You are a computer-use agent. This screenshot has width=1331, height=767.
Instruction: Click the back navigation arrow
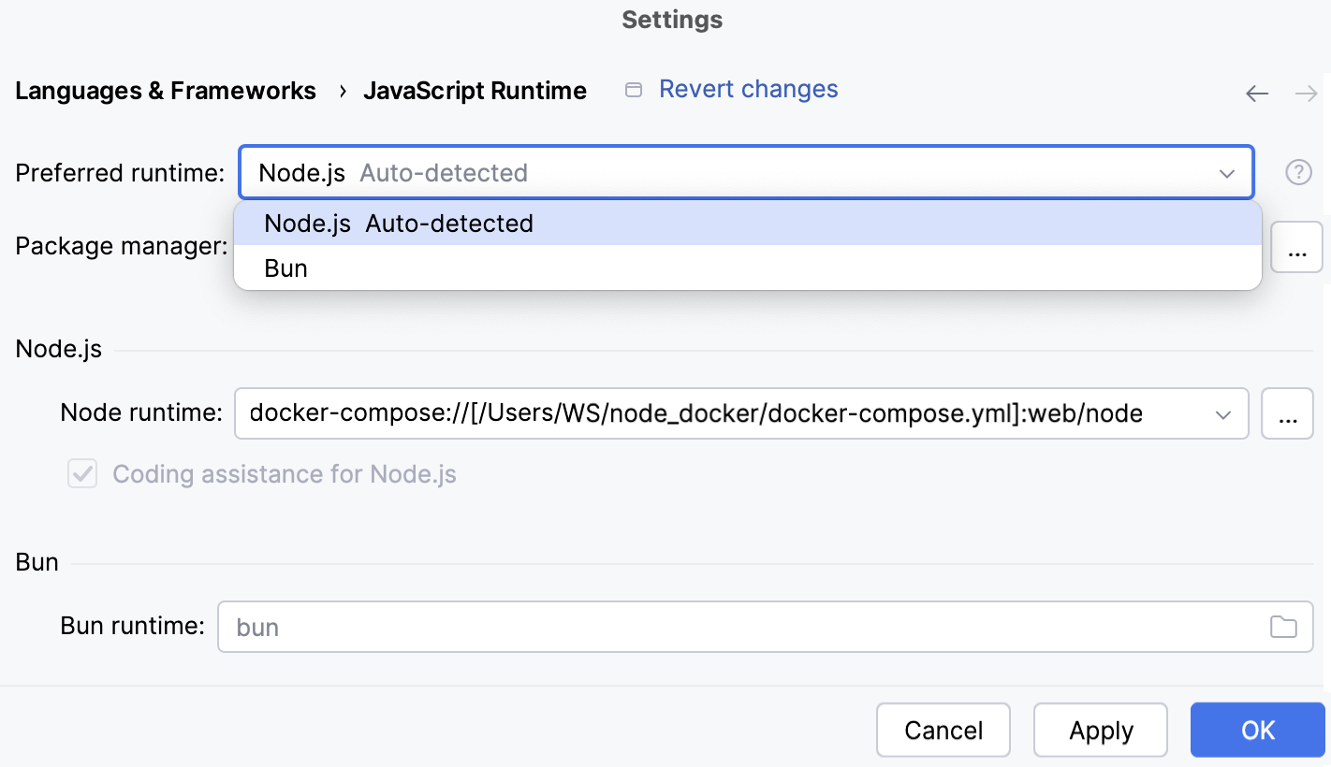pyautogui.click(x=1257, y=93)
